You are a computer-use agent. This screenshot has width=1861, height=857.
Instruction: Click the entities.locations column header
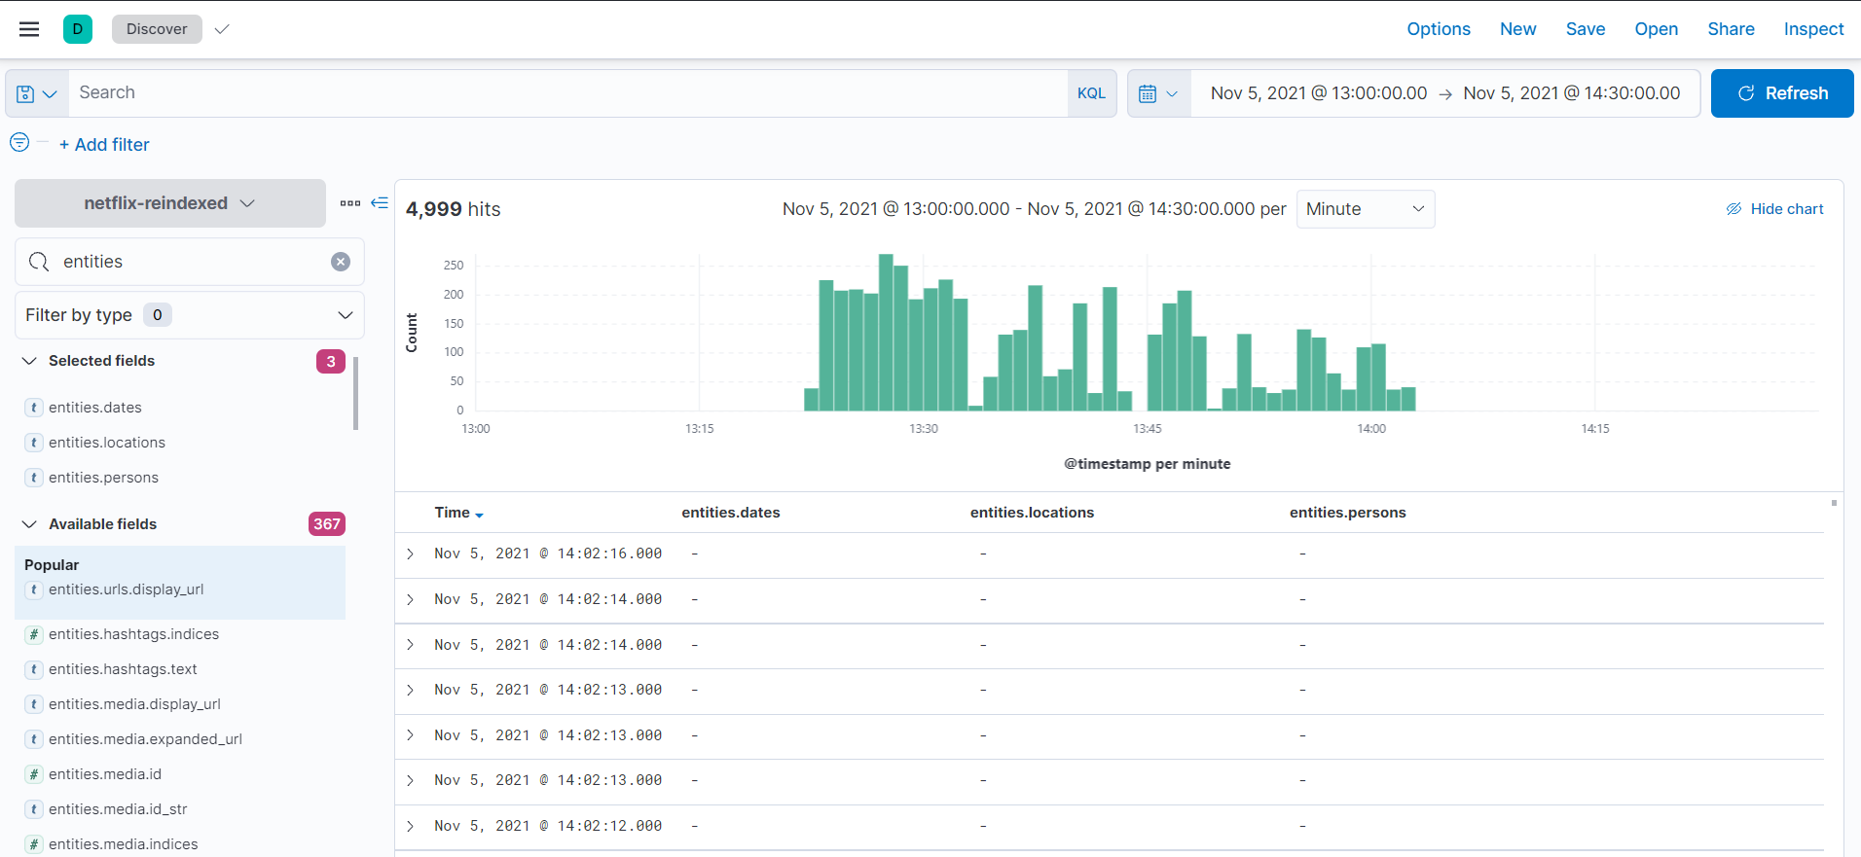1032,513
